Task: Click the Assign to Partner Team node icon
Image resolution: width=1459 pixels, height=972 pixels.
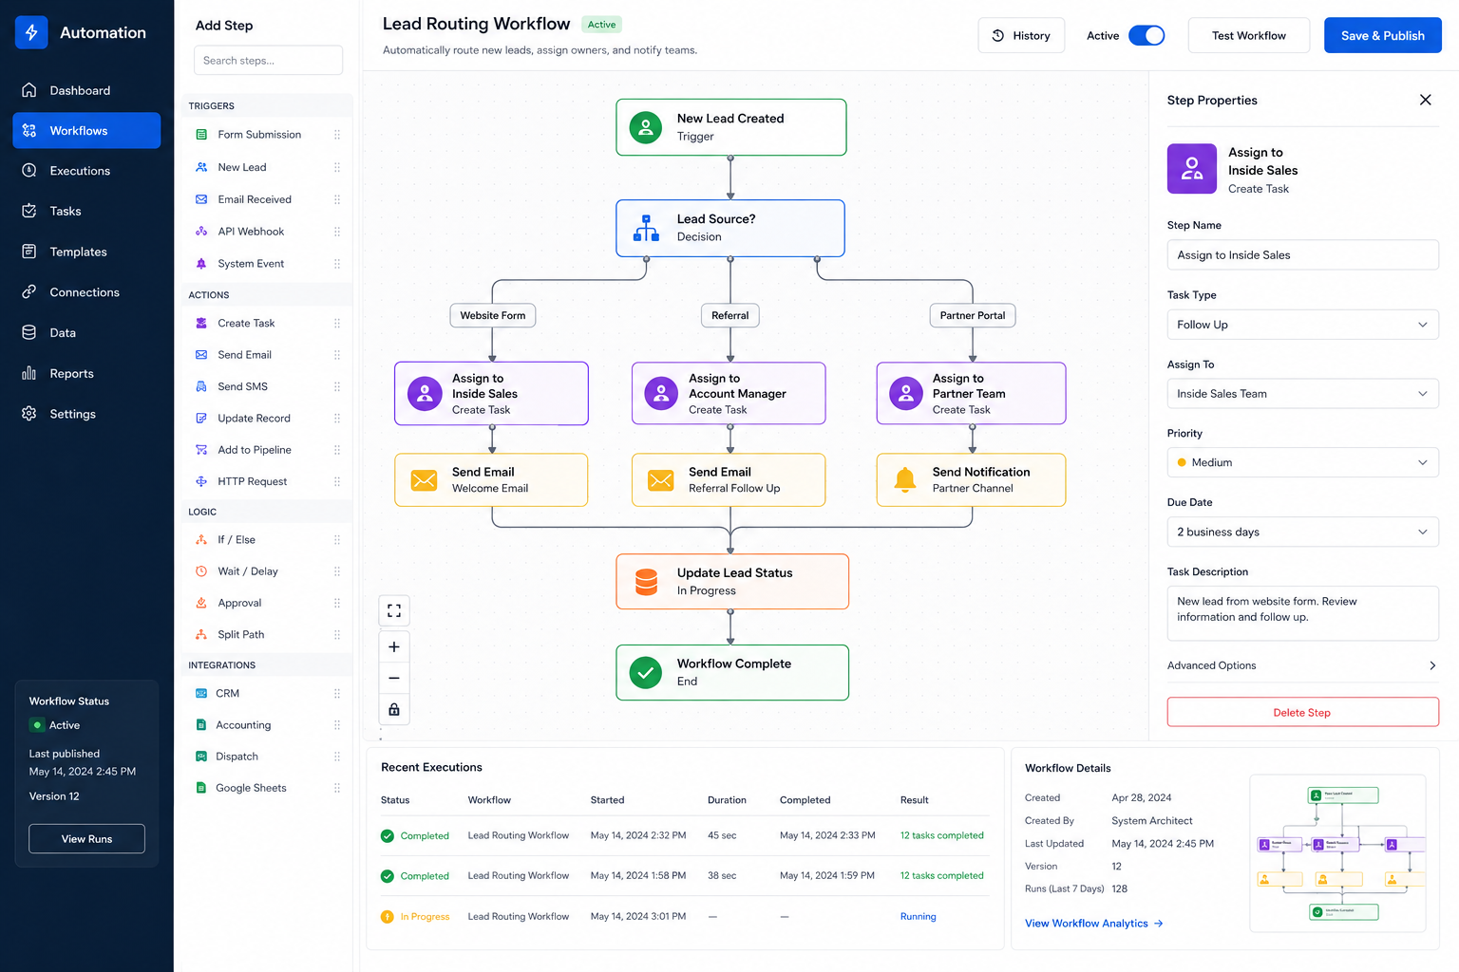Action: pyautogui.click(x=906, y=393)
